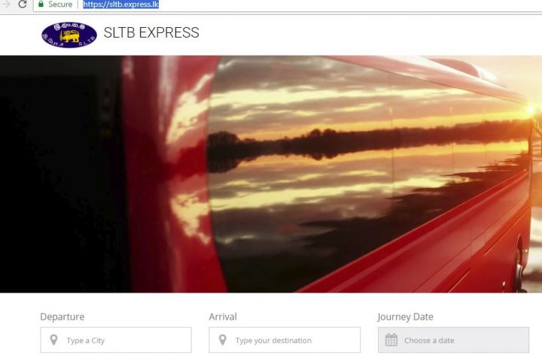Reload the page with the refresh icon
This screenshot has height=361, width=542.
tap(23, 5)
